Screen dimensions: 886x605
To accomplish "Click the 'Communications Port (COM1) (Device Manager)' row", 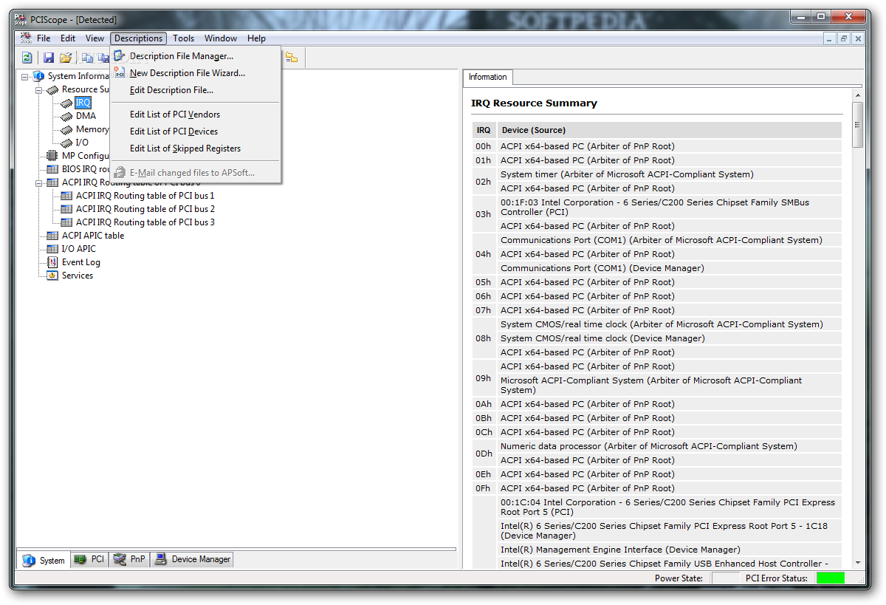I will point(669,268).
